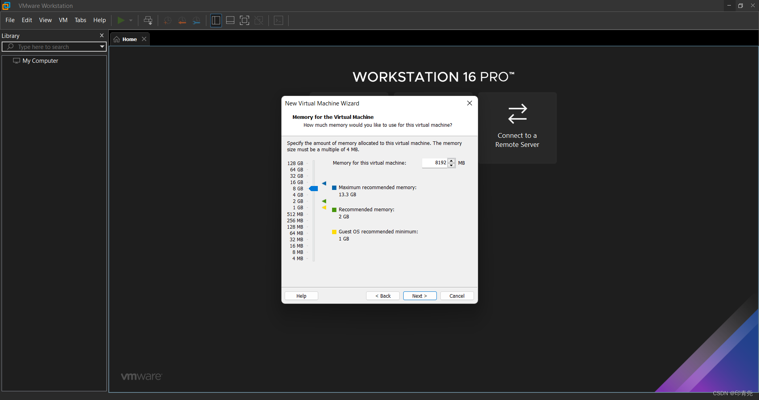Open the Edit menu
The image size is (759, 400).
click(27, 20)
